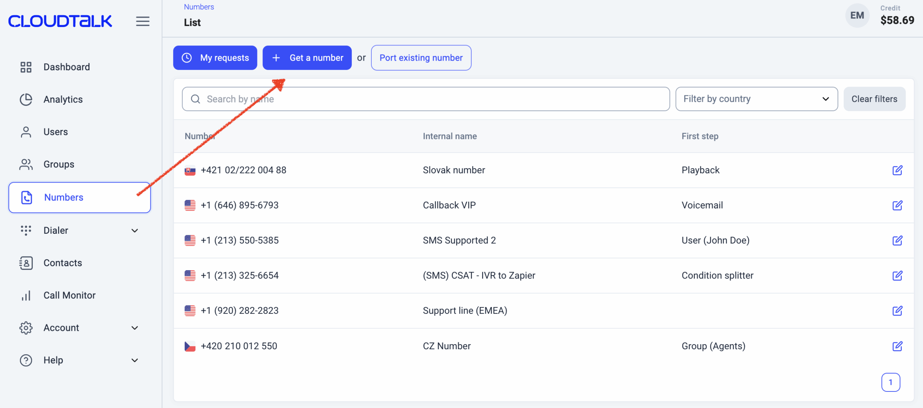Click Port existing number

point(421,58)
